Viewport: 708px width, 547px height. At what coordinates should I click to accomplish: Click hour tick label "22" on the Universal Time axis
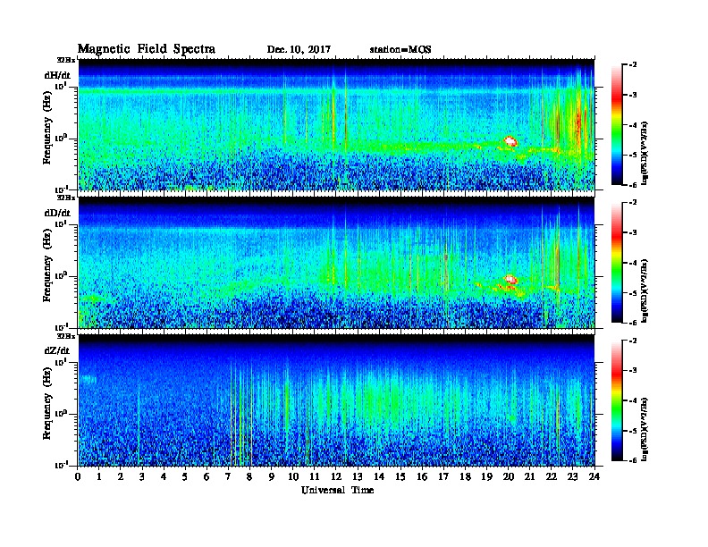[x=551, y=477]
